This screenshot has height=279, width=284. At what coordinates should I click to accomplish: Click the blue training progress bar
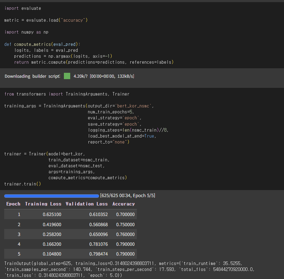coord(52,196)
